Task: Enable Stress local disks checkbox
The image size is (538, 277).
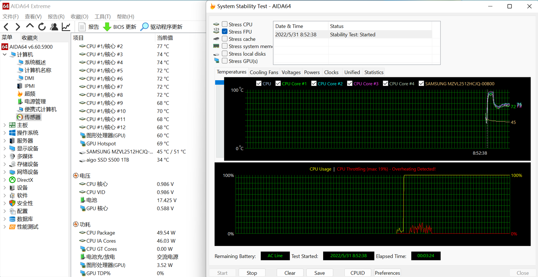Action: [x=225, y=53]
